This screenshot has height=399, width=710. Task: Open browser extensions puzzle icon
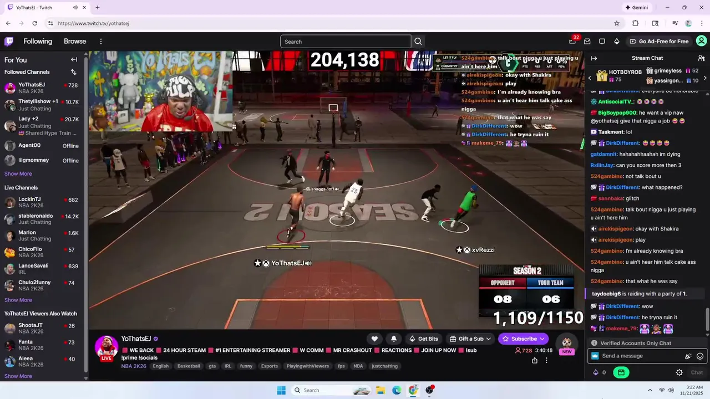pos(636,23)
